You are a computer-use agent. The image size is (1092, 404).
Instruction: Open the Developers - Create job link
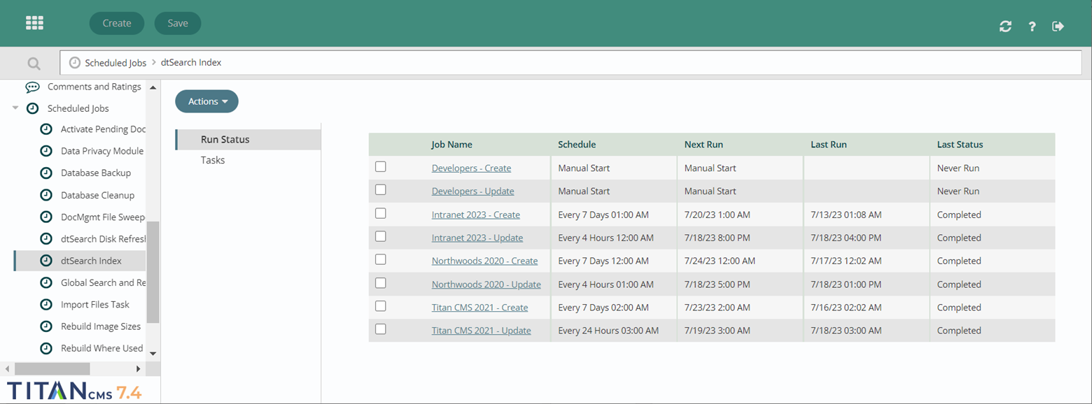coord(471,168)
